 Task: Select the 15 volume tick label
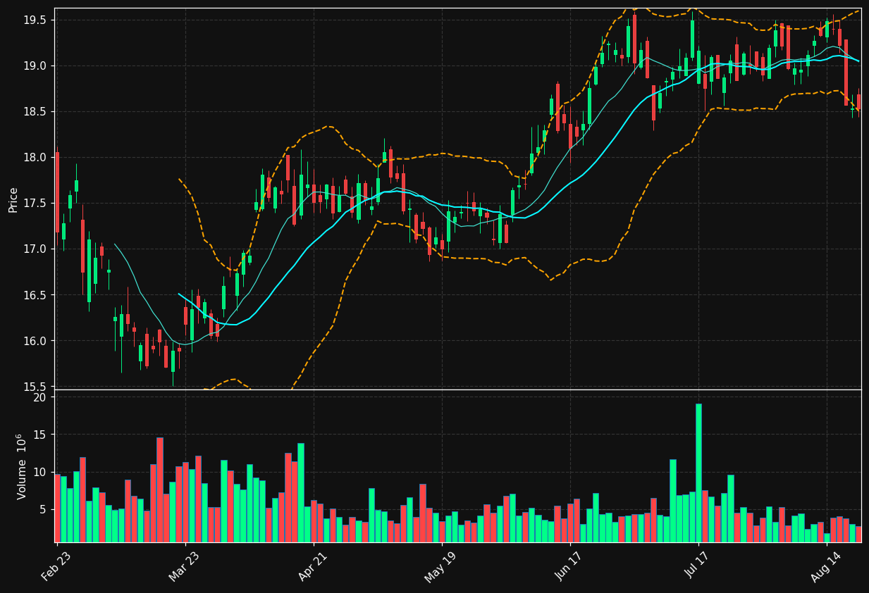click(x=40, y=435)
